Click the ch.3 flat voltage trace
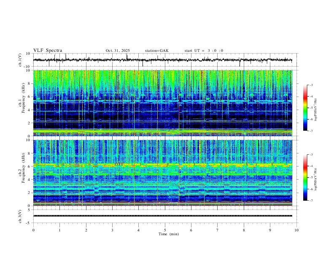This screenshot has width=334, height=258. [162, 216]
